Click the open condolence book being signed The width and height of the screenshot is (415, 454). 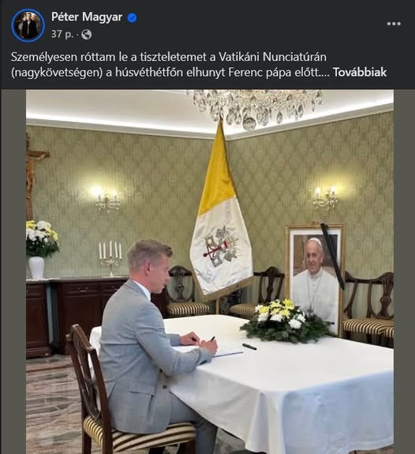coord(207,351)
